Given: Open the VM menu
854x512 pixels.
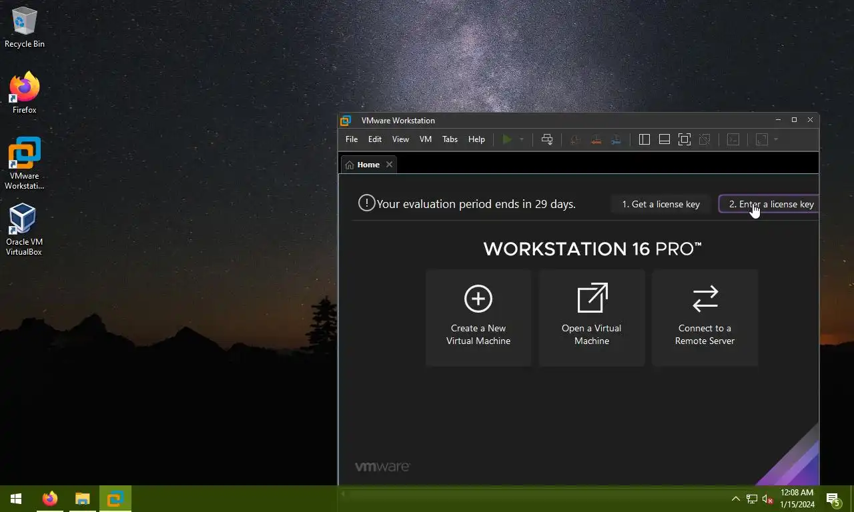Looking at the screenshot, I should 426,139.
